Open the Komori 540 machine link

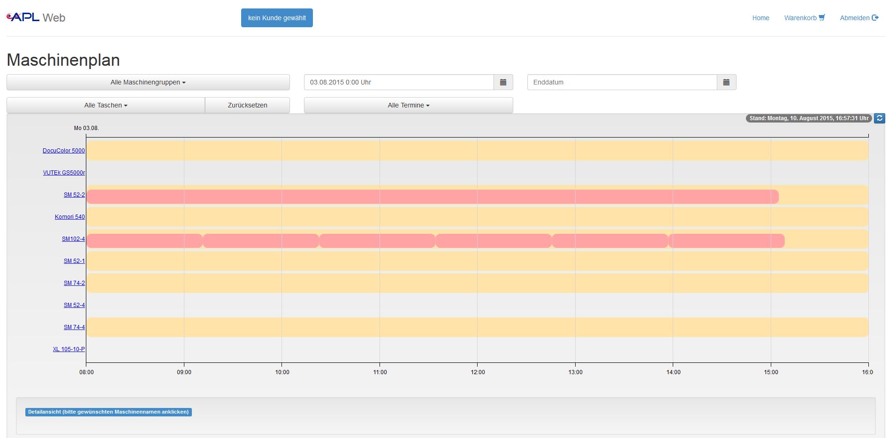coord(70,217)
